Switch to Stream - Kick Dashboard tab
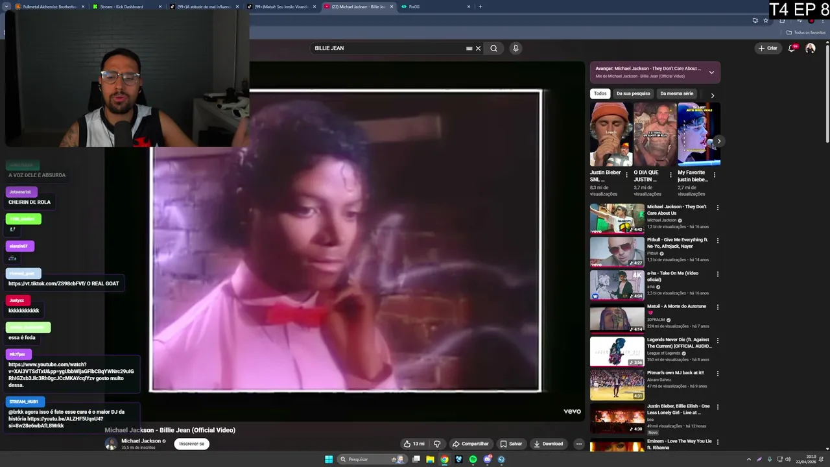830x467 pixels. click(x=121, y=6)
